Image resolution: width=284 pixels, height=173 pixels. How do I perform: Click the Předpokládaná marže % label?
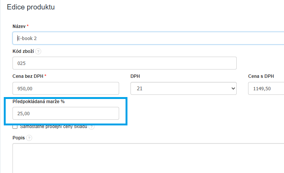(x=39, y=102)
